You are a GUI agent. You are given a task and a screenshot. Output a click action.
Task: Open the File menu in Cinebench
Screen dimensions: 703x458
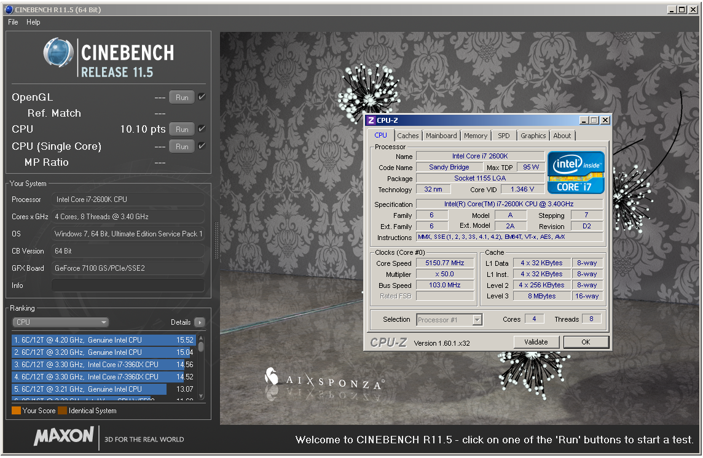13,22
